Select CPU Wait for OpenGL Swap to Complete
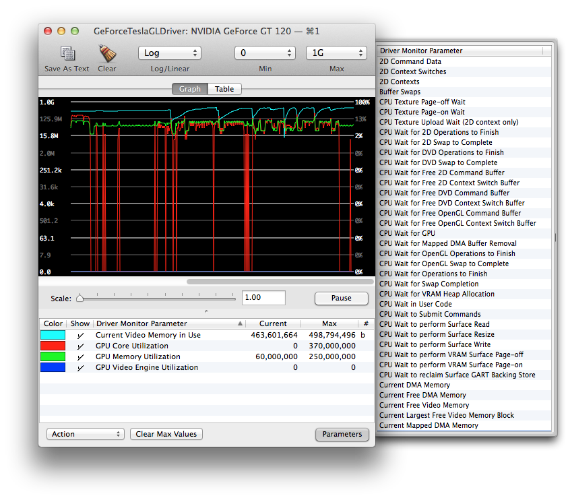568x500 pixels. point(464,263)
